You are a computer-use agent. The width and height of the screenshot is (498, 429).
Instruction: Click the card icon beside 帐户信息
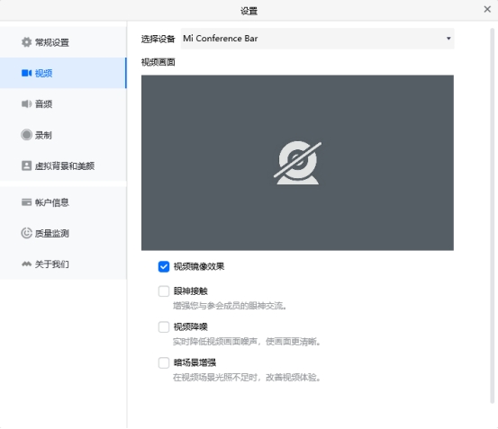(x=26, y=202)
